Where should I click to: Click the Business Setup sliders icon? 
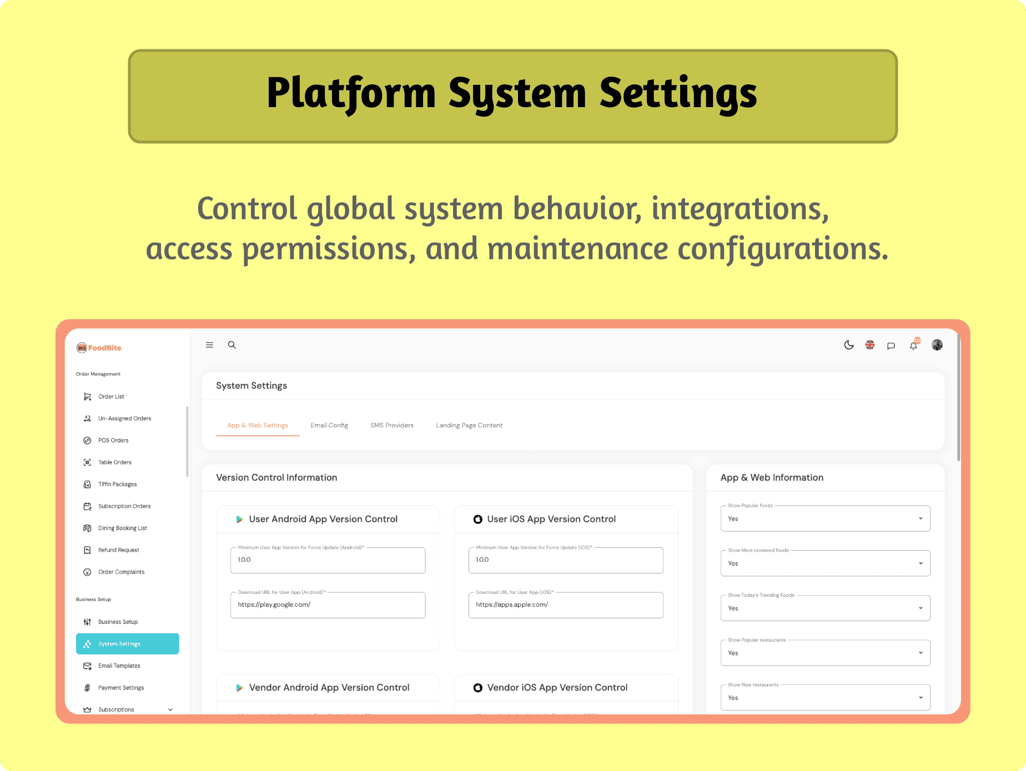(x=87, y=622)
